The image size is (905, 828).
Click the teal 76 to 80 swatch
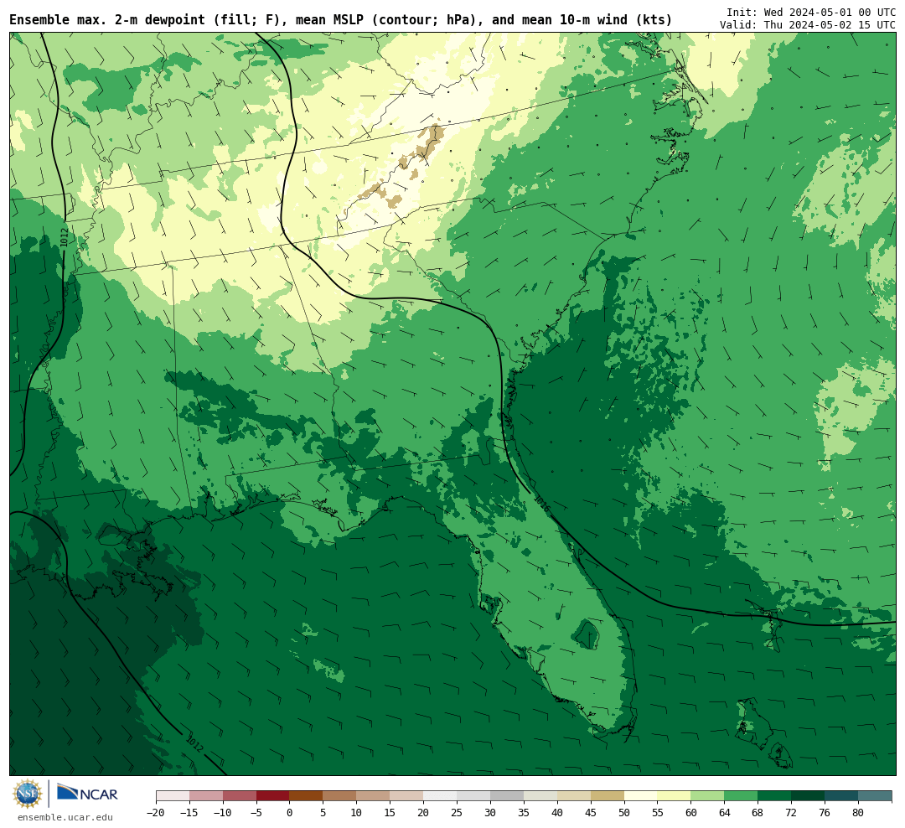point(841,796)
